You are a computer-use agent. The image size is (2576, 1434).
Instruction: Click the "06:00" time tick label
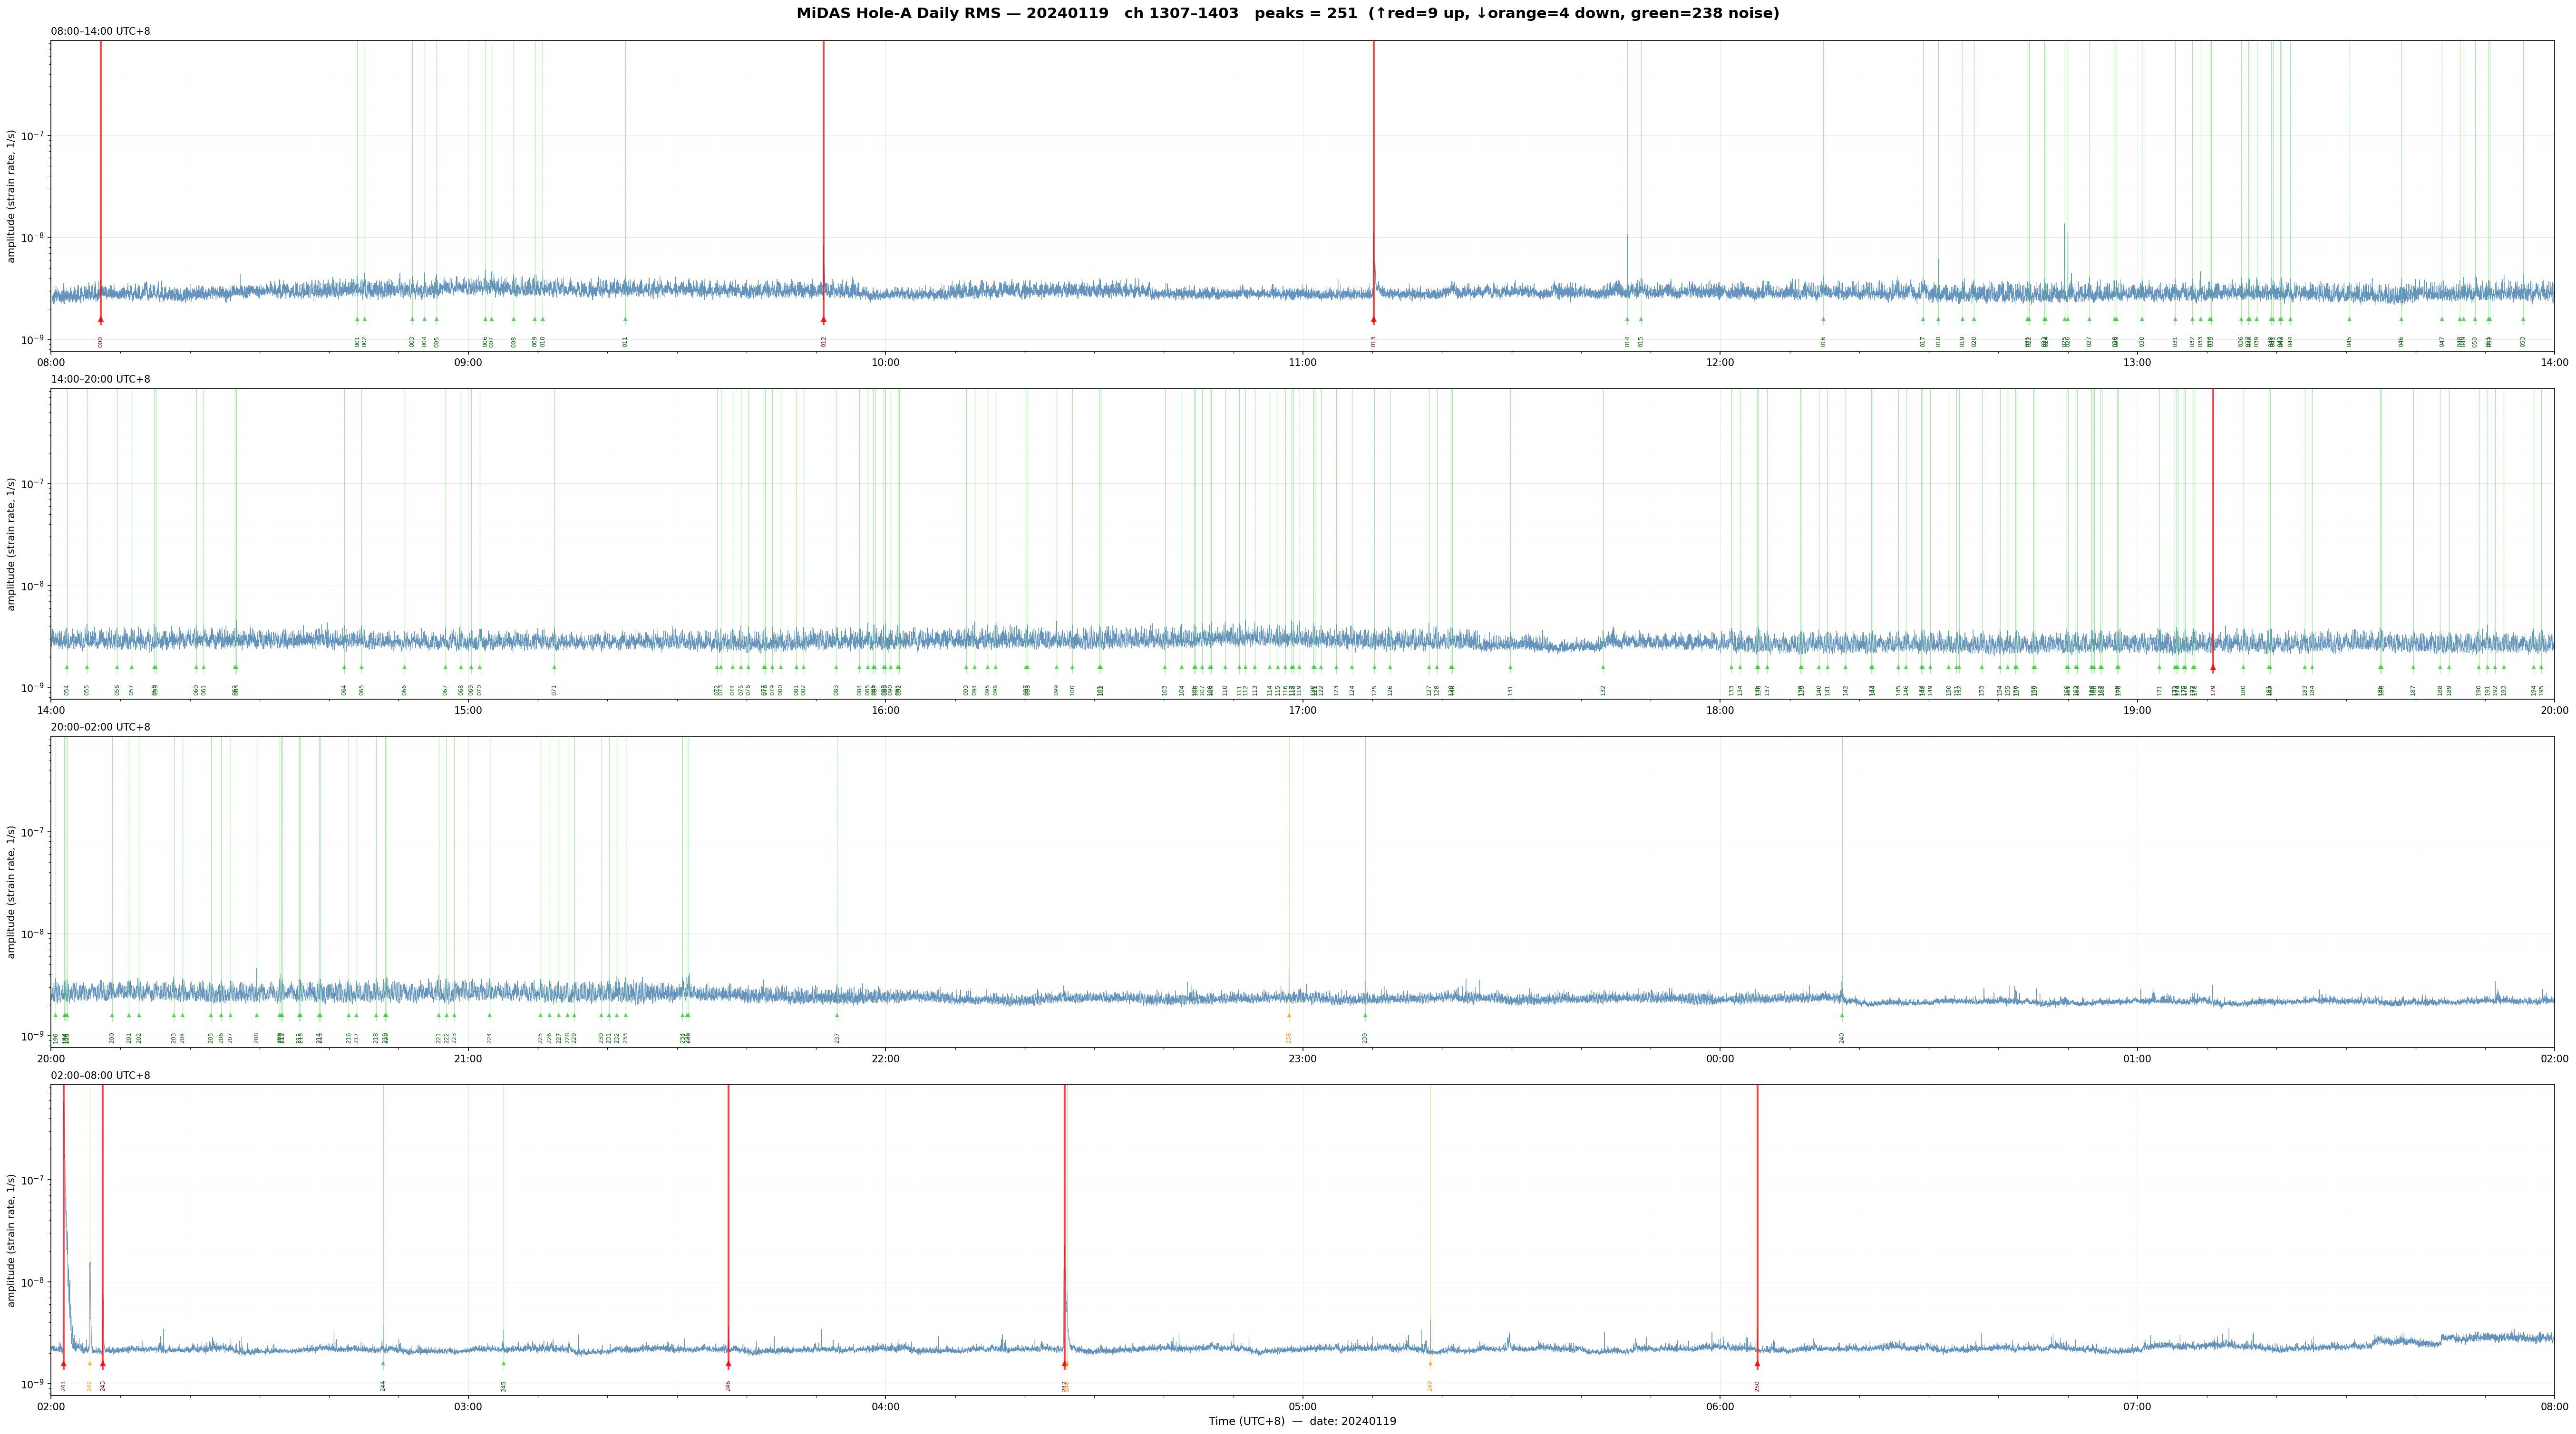[1720, 1407]
